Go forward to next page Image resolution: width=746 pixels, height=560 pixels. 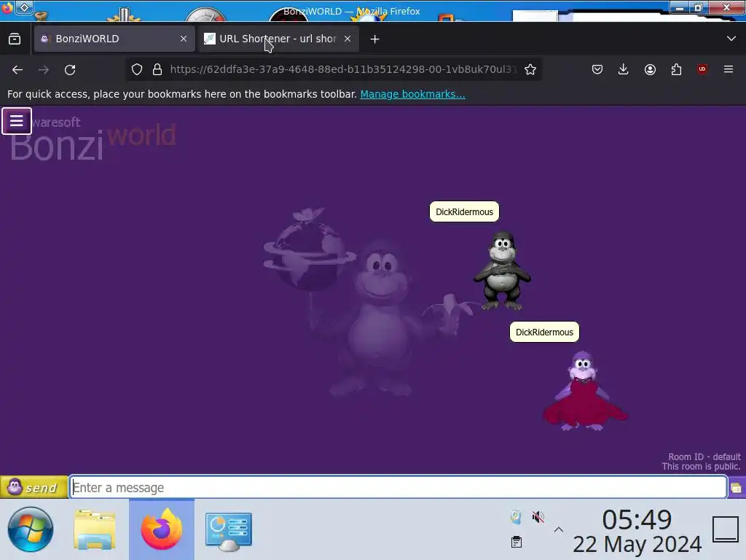click(44, 70)
